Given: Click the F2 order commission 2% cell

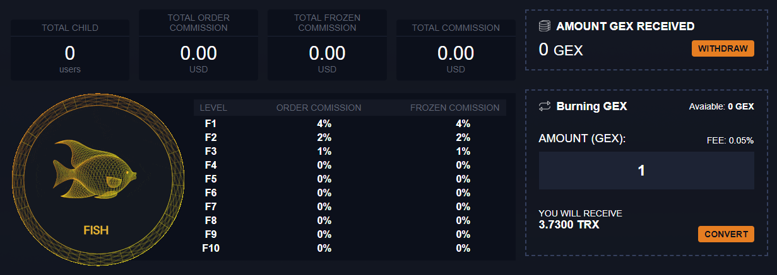Looking at the screenshot, I should pos(324,138).
